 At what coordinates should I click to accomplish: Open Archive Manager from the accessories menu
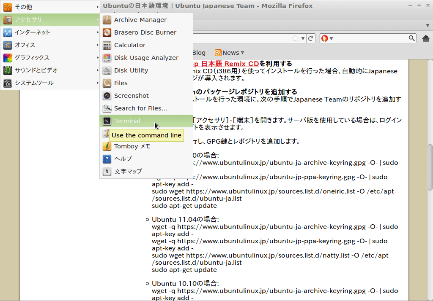[146, 20]
